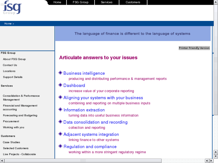This screenshot has height=163, width=218.
Task: Click the horizontal scrollbar left arrow
Action: (x=2, y=161)
